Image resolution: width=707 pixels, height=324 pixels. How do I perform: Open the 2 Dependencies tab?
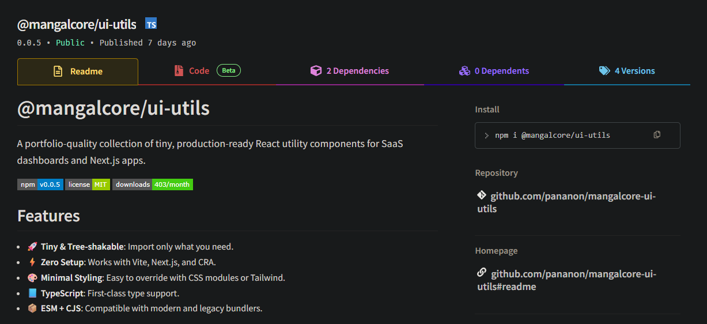coord(350,71)
